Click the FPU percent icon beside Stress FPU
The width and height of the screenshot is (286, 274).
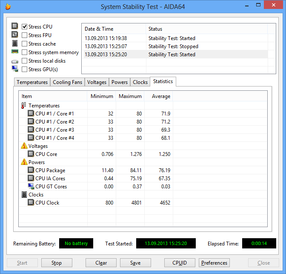15,35
